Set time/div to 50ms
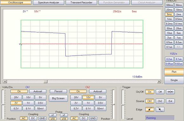Screen dimensions: 184x121 pyautogui.click(x=179, y=5)
